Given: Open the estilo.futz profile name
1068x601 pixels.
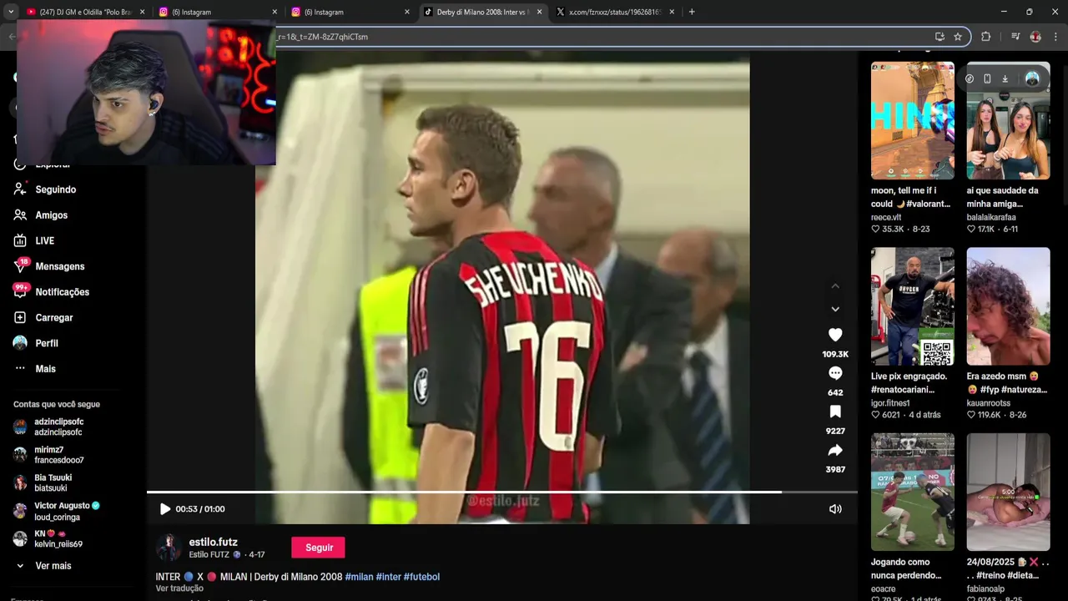Looking at the screenshot, I should click(213, 542).
